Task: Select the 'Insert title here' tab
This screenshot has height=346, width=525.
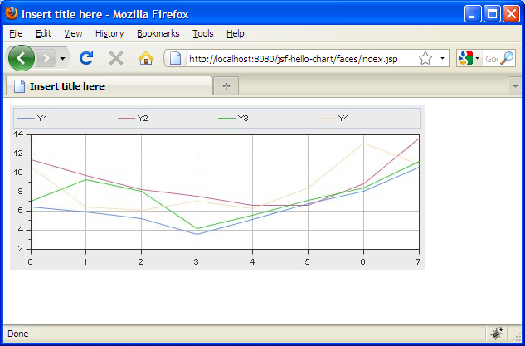Action: point(108,86)
